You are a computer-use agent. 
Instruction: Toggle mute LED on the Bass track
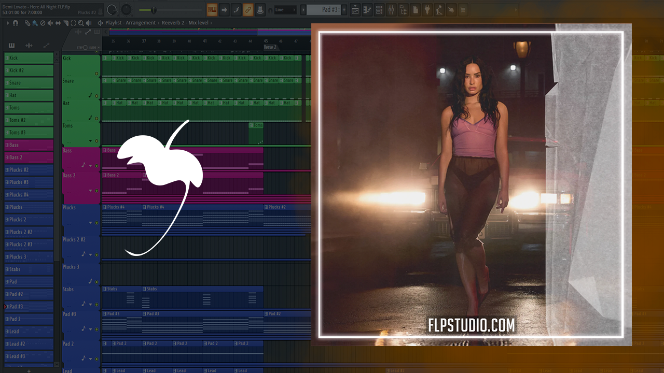click(96, 166)
